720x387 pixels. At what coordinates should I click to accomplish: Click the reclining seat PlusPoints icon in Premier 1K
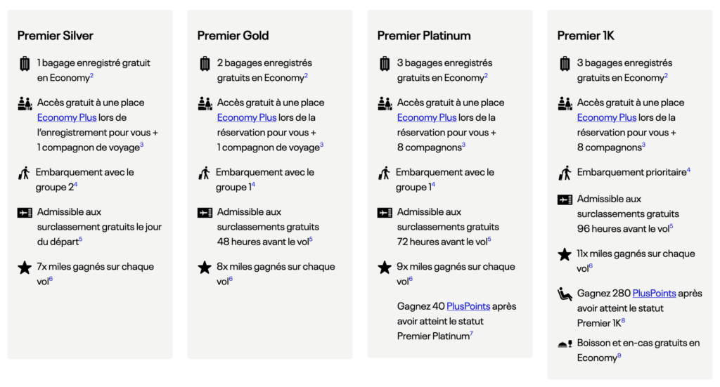pyautogui.click(x=565, y=294)
